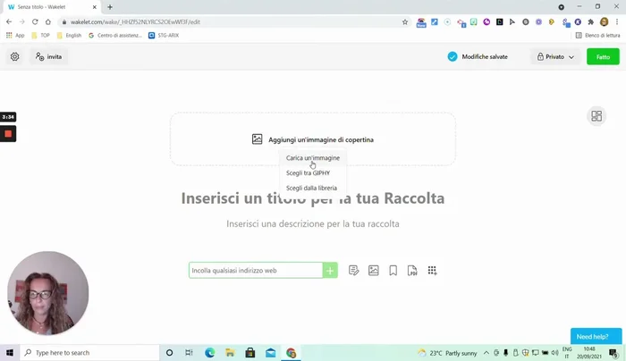
Task: Select Scegli tra GIPHY menu option
Action: (308, 172)
